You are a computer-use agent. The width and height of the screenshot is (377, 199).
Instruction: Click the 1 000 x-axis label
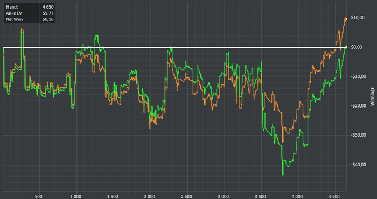[x=75, y=196]
